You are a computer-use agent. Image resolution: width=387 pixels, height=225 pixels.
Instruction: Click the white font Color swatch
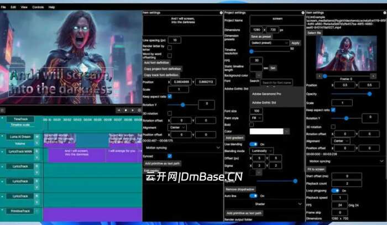tap(266, 131)
